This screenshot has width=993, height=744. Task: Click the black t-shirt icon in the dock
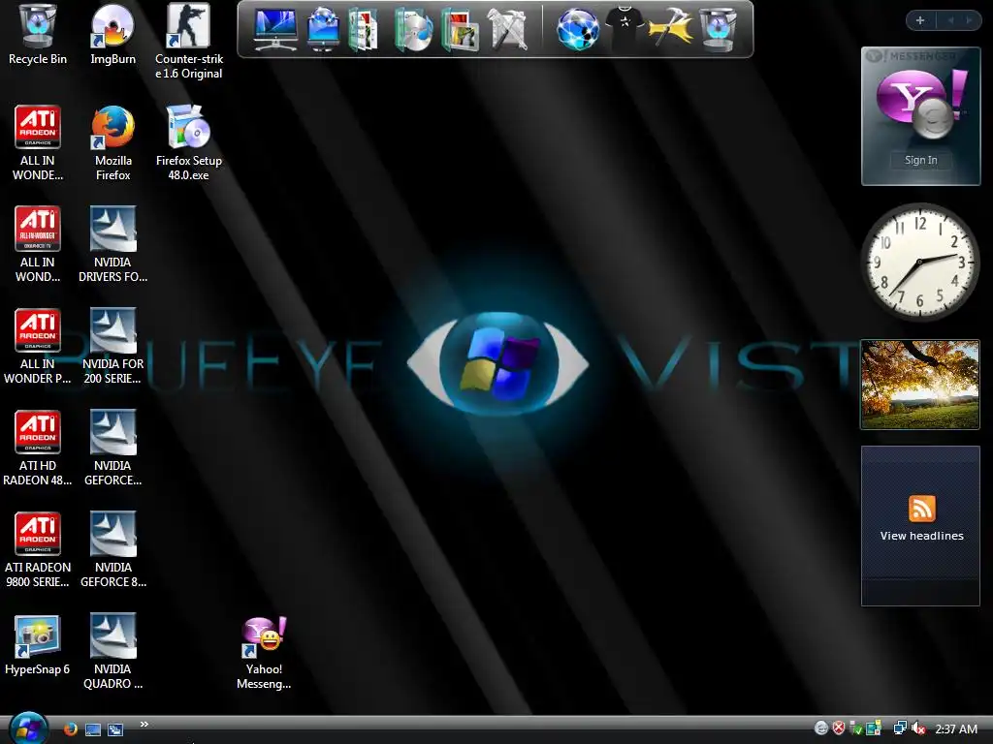(x=625, y=28)
